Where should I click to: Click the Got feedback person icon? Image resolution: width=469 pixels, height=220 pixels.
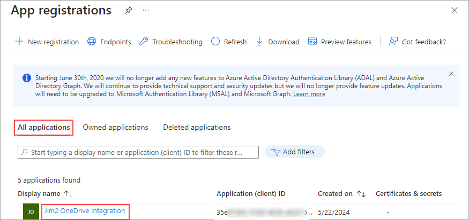(393, 42)
